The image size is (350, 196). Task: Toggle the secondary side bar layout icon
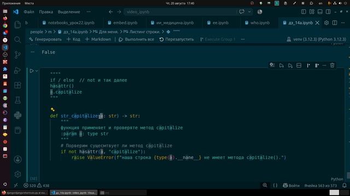[328, 12]
